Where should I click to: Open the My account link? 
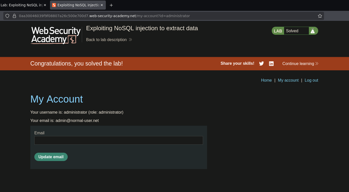point(288,80)
